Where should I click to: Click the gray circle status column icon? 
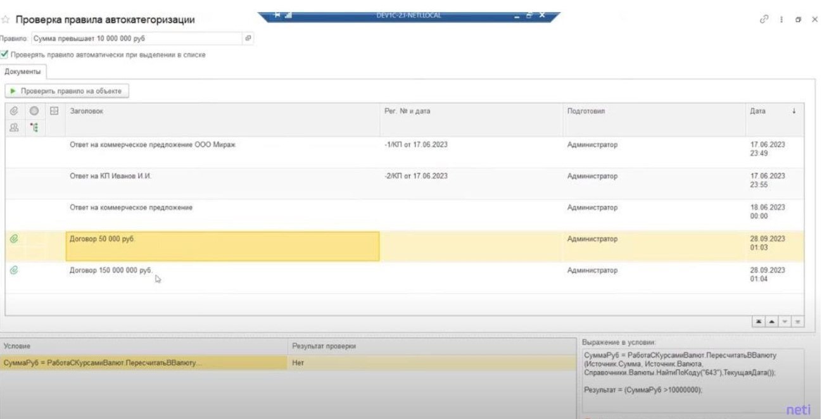pyautogui.click(x=34, y=111)
